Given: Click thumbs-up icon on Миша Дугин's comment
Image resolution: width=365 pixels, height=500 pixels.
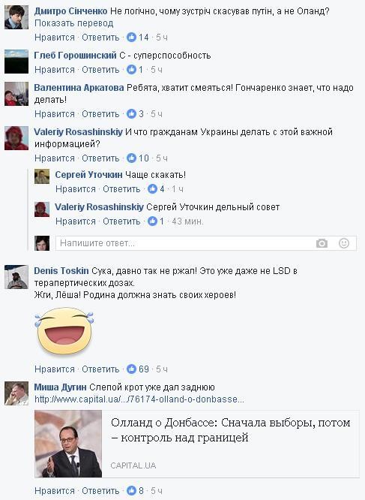Looking at the screenshot, I should [x=131, y=490].
